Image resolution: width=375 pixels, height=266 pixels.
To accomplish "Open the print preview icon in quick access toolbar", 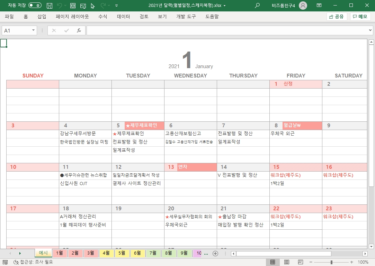I will pyautogui.click(x=73, y=6).
